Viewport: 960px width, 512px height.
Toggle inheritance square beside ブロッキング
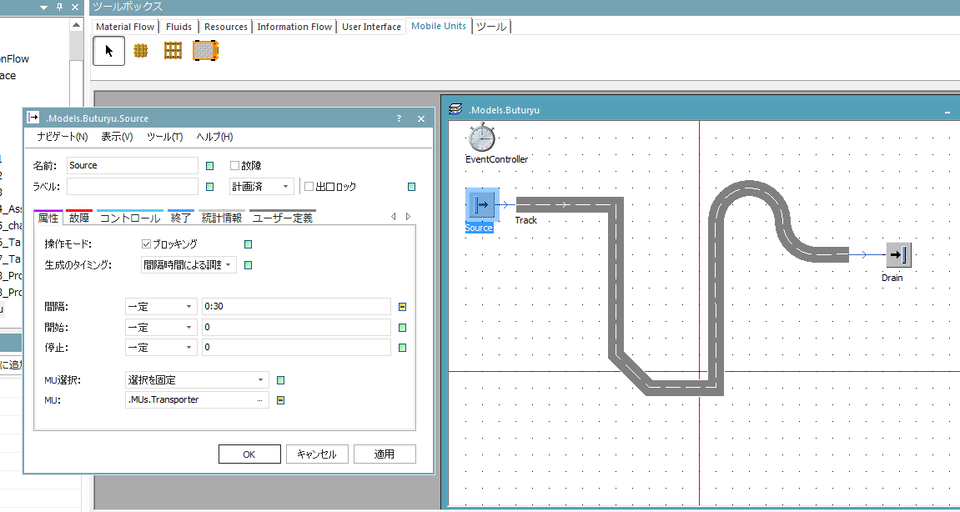pos(248,244)
